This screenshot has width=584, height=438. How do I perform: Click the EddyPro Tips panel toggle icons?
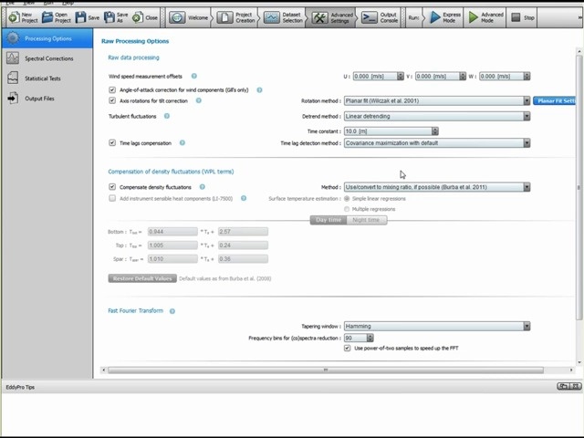coord(569,386)
